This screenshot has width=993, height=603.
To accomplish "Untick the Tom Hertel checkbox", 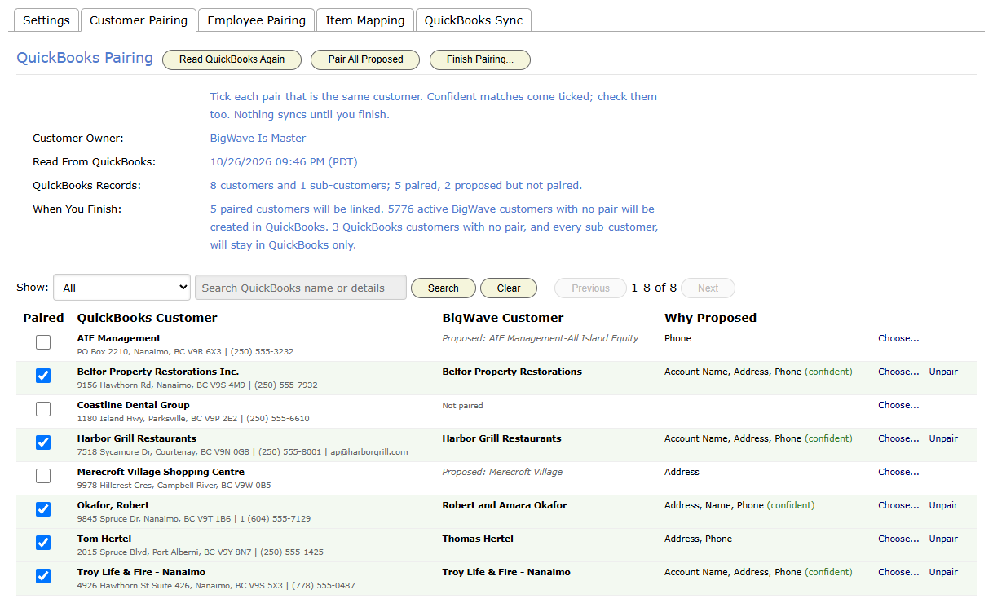I will pos(43,543).
